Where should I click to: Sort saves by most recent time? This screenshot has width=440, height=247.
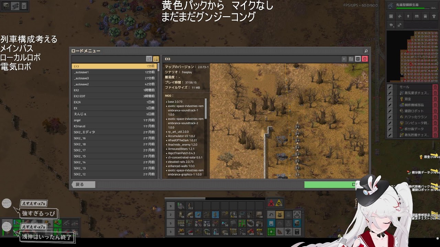coord(156,59)
